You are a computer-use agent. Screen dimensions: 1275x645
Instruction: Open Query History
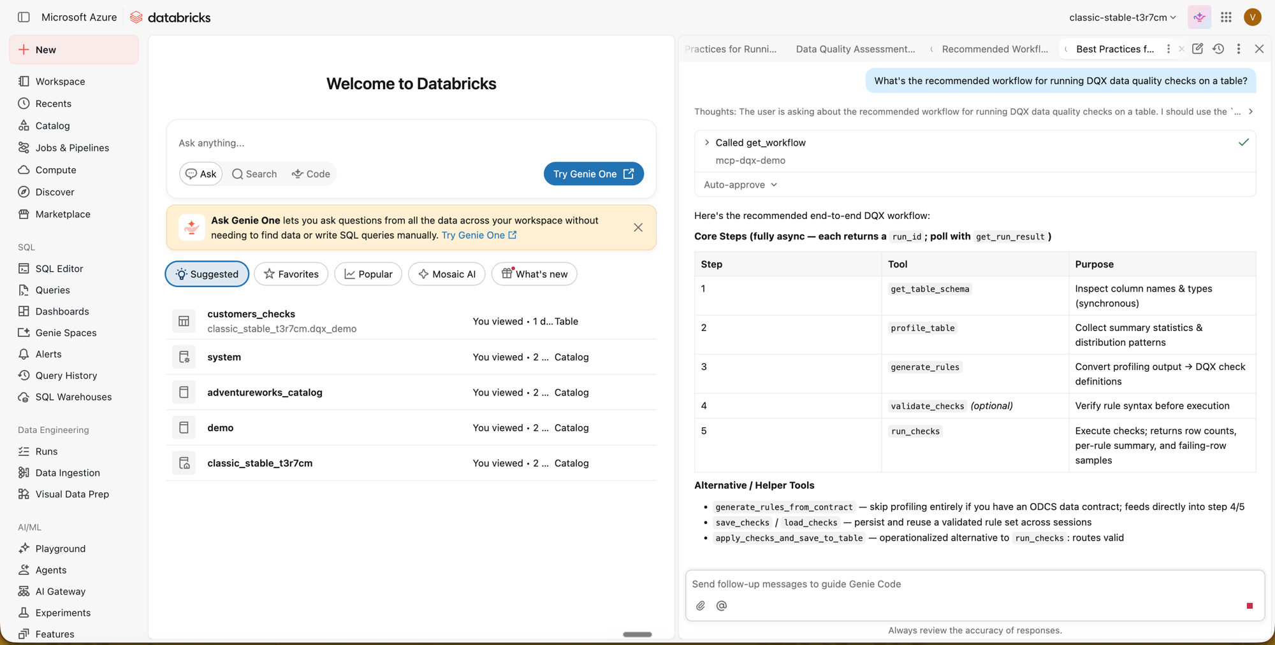click(x=66, y=376)
